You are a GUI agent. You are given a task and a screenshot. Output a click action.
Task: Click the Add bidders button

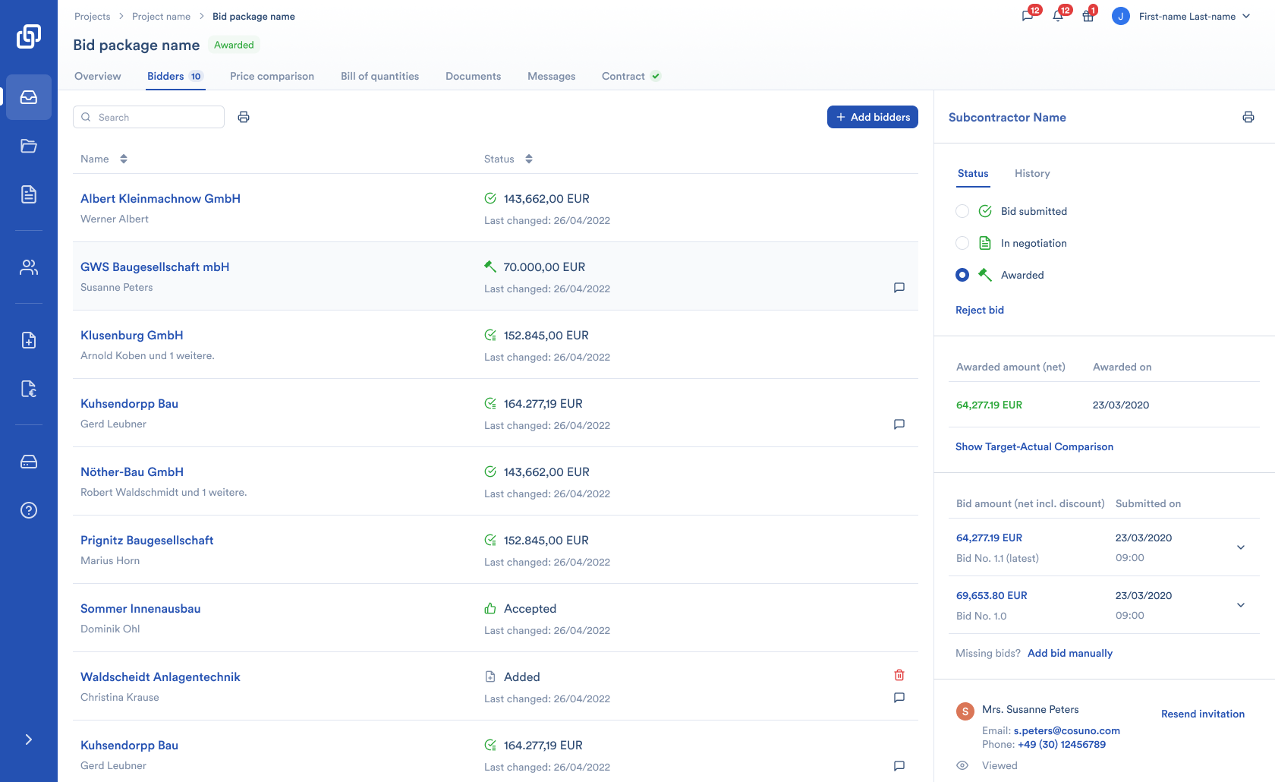click(873, 117)
